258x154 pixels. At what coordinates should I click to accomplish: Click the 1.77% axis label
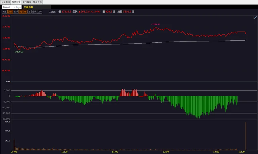6,27
